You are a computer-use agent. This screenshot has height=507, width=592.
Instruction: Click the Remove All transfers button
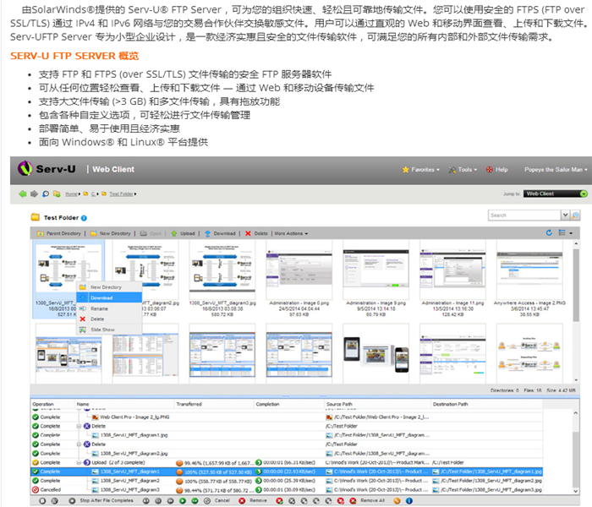click(x=367, y=501)
